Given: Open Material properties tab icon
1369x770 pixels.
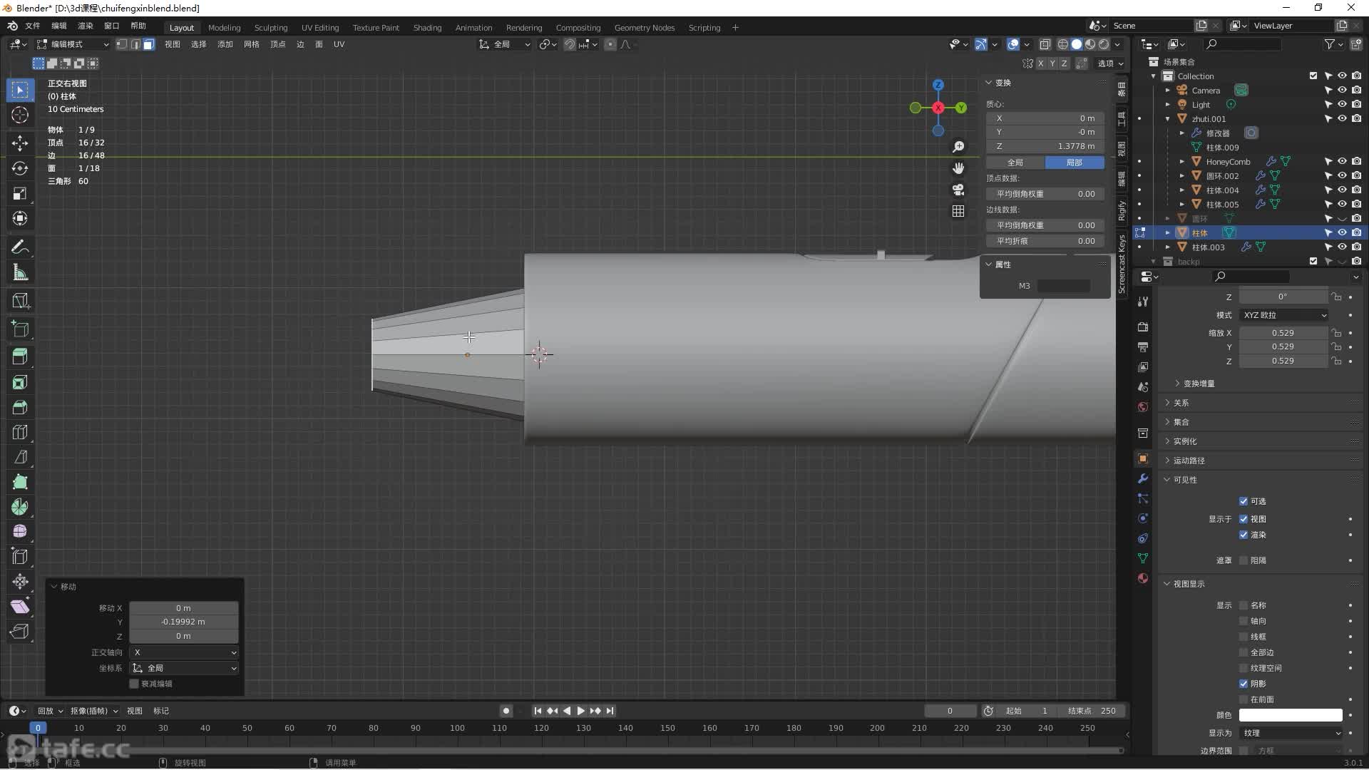Looking at the screenshot, I should pos(1143,578).
